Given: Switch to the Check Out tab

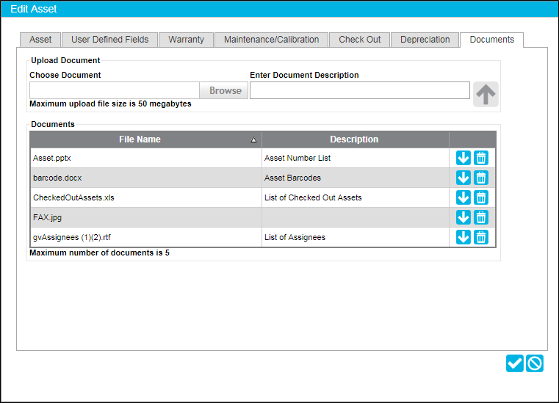Looking at the screenshot, I should click(359, 40).
